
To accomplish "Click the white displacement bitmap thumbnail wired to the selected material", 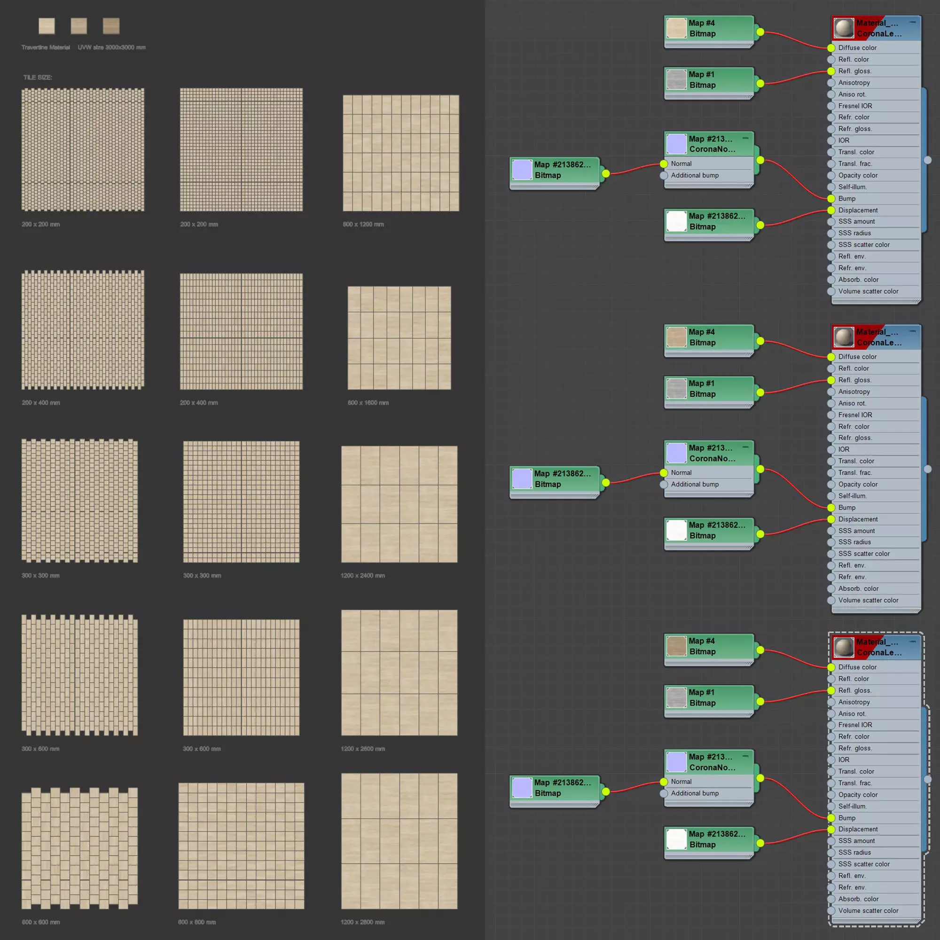I will click(x=676, y=839).
